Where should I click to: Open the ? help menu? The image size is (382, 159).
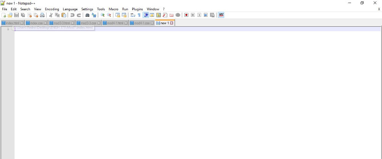tap(164, 9)
